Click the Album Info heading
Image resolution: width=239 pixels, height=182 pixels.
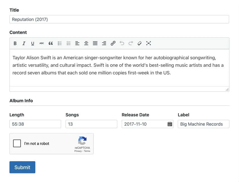coord(21,101)
